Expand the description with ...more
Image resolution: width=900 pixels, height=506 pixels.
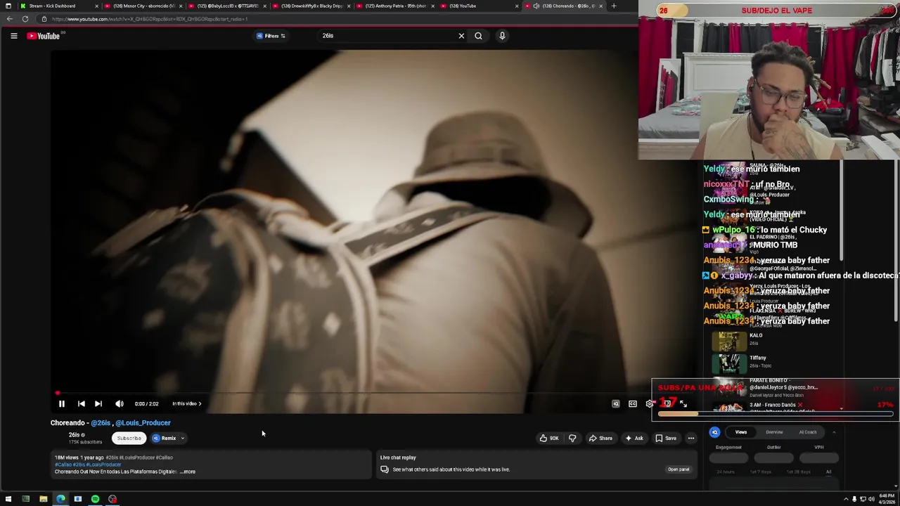pyautogui.click(x=188, y=472)
